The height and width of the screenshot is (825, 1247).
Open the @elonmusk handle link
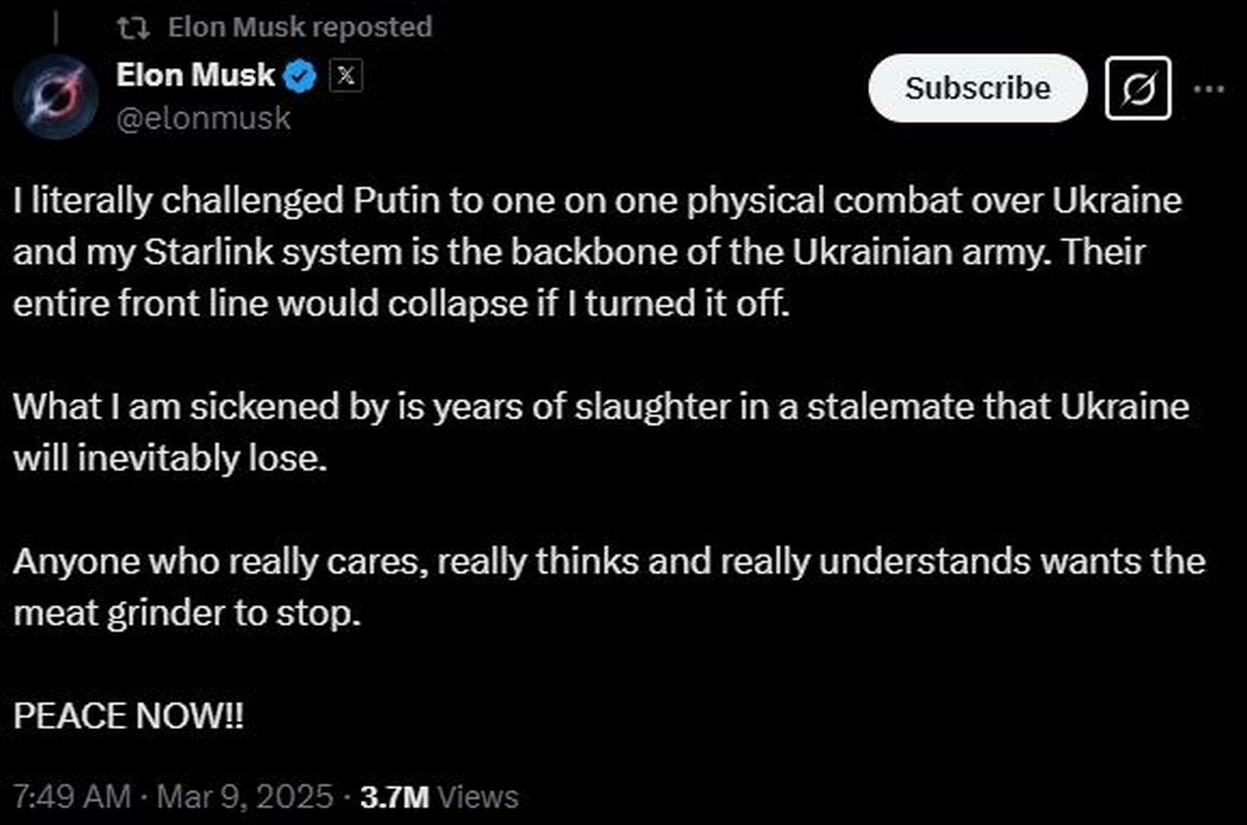click(203, 118)
